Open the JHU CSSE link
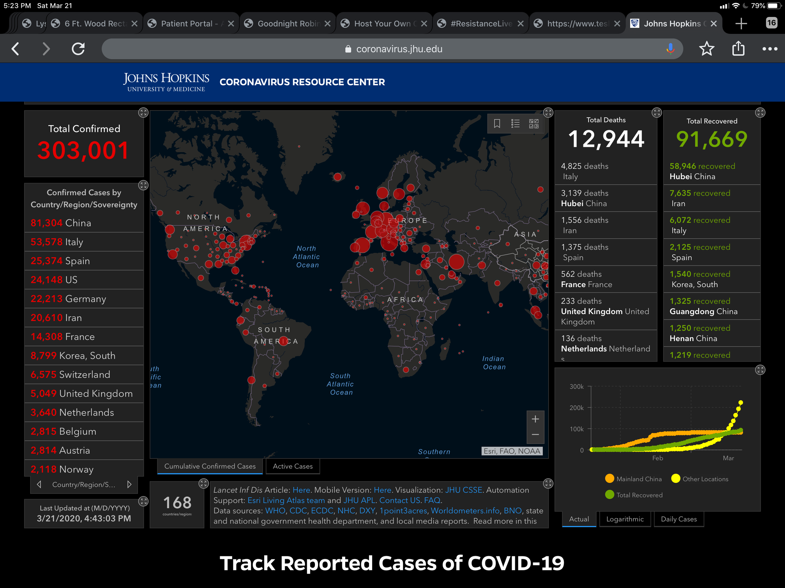The height and width of the screenshot is (588, 785). point(463,490)
